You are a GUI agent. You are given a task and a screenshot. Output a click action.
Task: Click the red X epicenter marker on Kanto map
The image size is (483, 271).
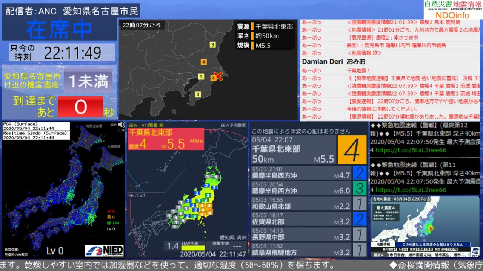click(x=218, y=76)
